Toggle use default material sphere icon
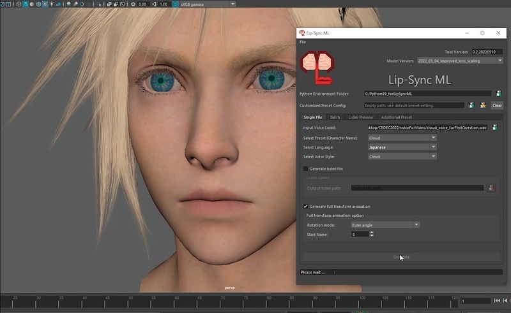Viewport: 511px width, 313px height. tap(31, 4)
